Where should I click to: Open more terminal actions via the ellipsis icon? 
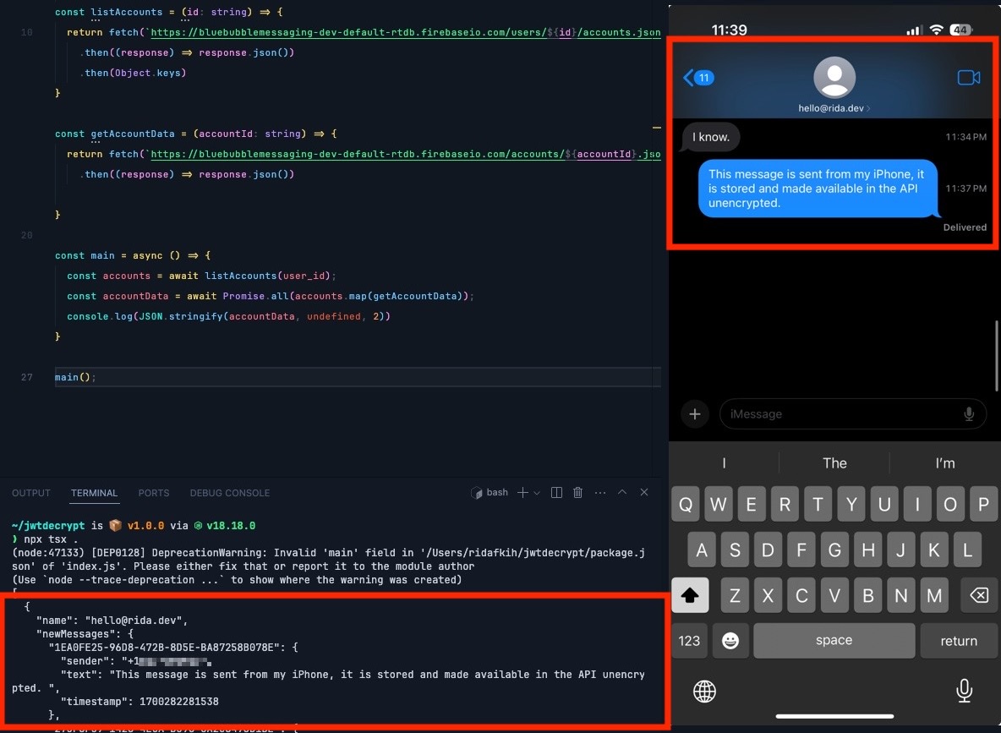point(599,492)
